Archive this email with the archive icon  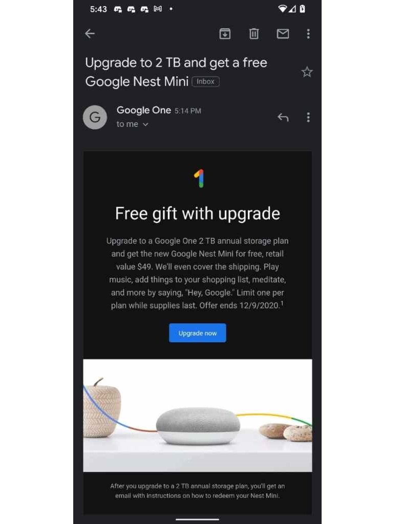click(x=225, y=34)
